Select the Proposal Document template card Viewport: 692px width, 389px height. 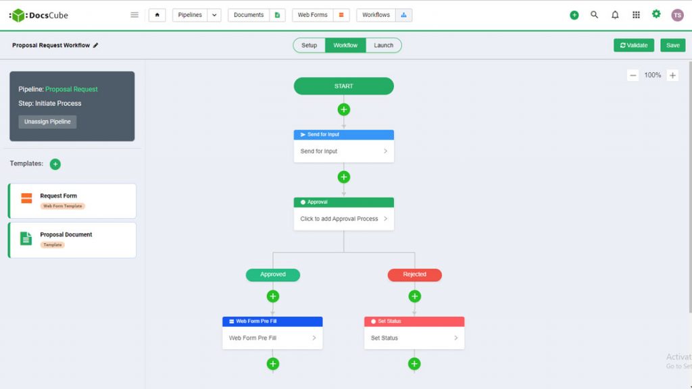(72, 240)
